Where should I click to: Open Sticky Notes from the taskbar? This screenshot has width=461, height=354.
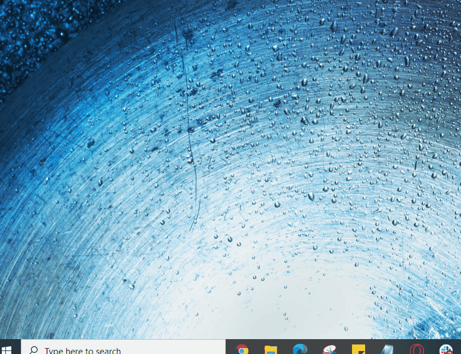(359, 349)
